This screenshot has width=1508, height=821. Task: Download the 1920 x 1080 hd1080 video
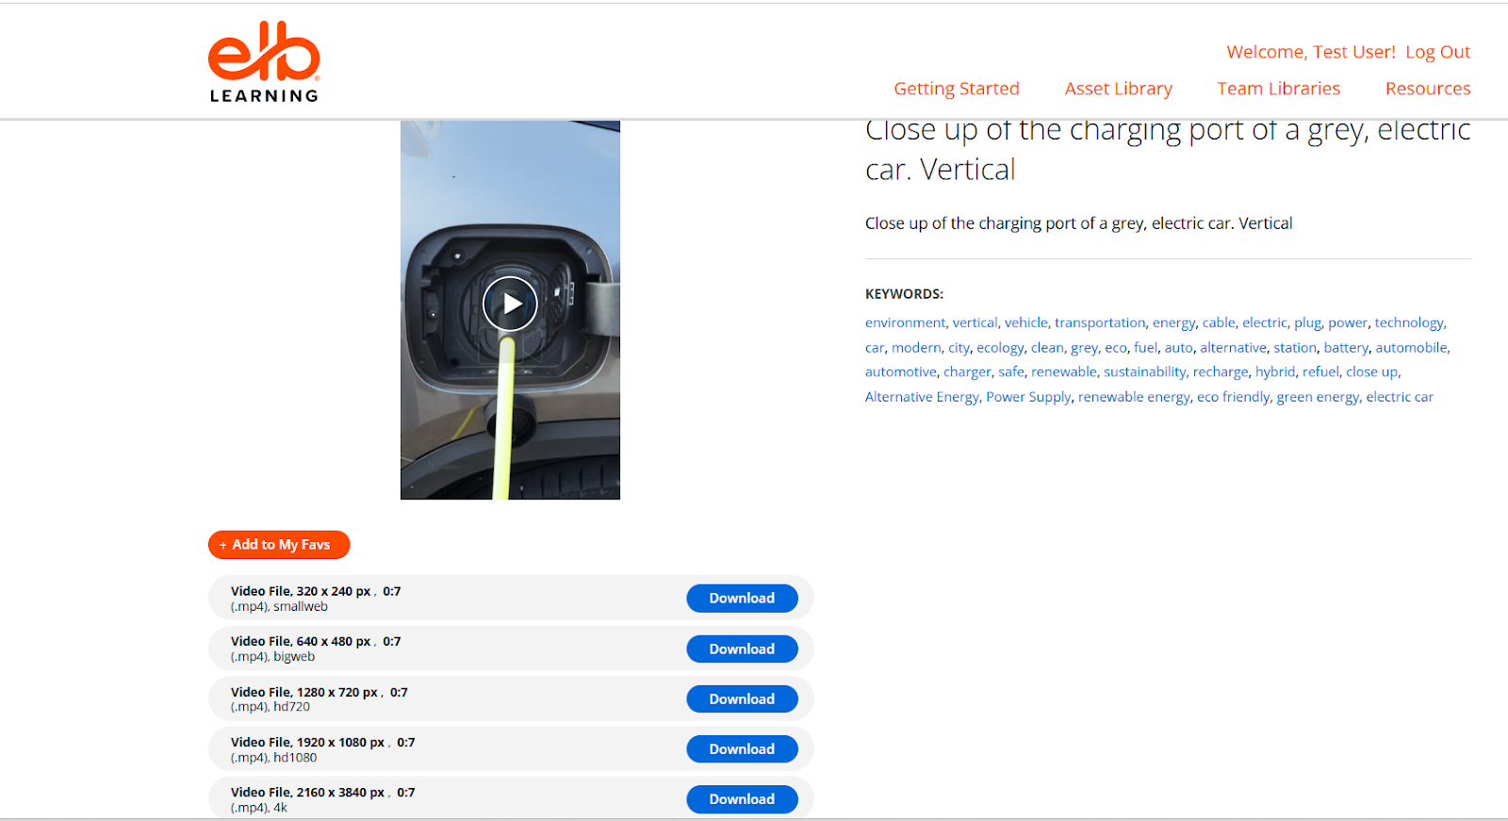pyautogui.click(x=742, y=749)
